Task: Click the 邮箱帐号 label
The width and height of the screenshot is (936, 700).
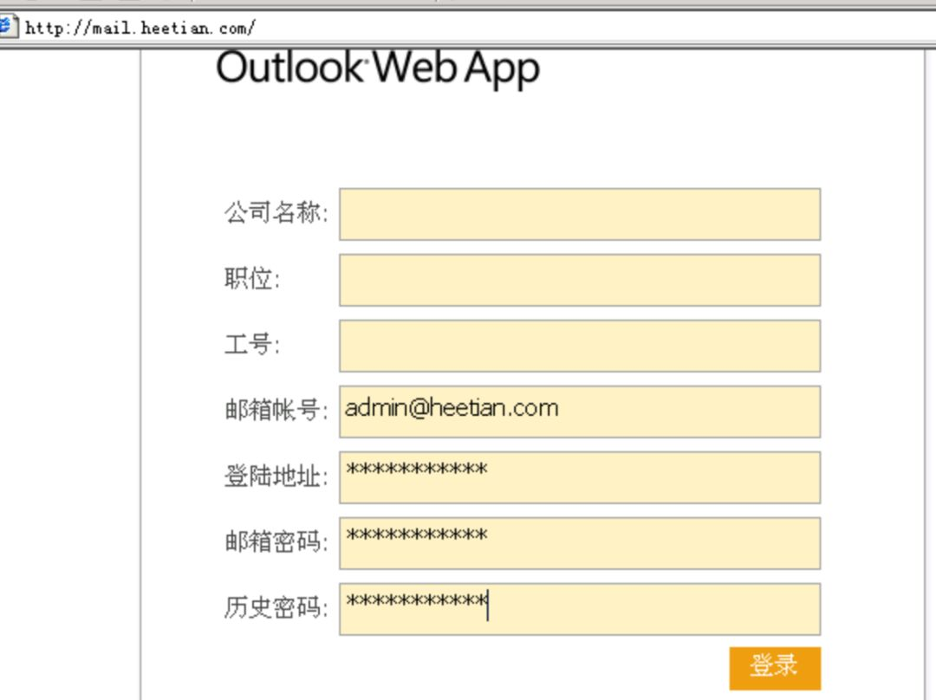Action: point(276,410)
